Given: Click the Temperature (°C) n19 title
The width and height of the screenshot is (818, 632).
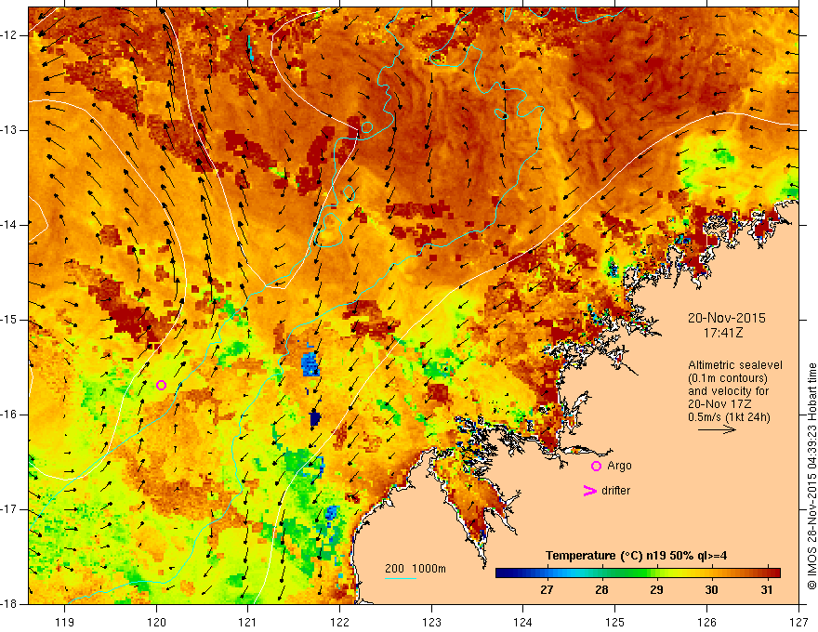Looking at the screenshot, I should tap(637, 556).
